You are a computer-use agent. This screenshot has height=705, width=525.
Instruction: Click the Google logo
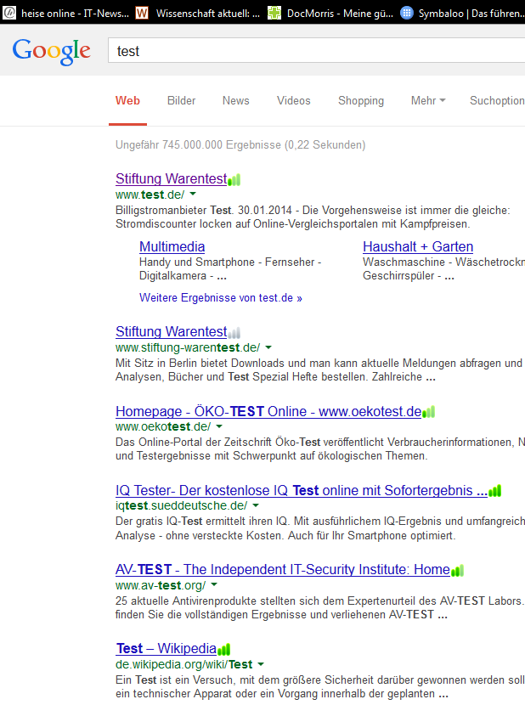(x=51, y=52)
